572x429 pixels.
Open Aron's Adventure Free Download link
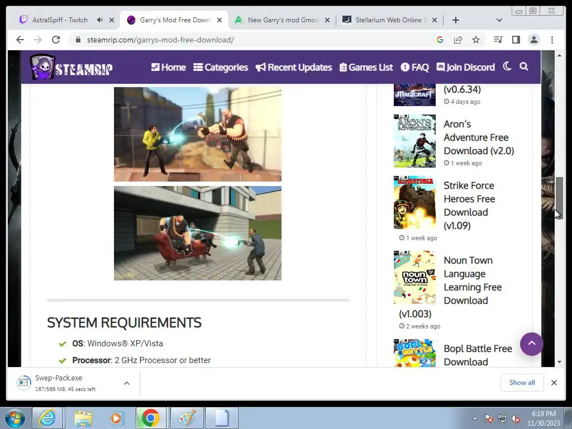click(479, 137)
